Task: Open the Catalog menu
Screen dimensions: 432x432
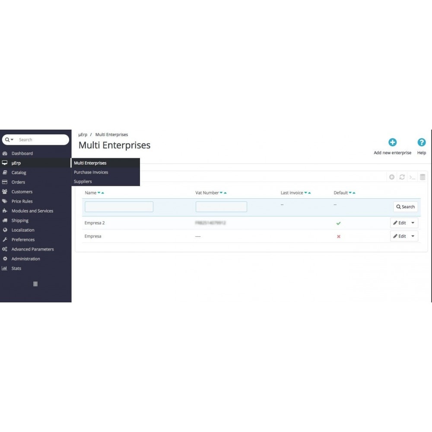Action: (19, 172)
